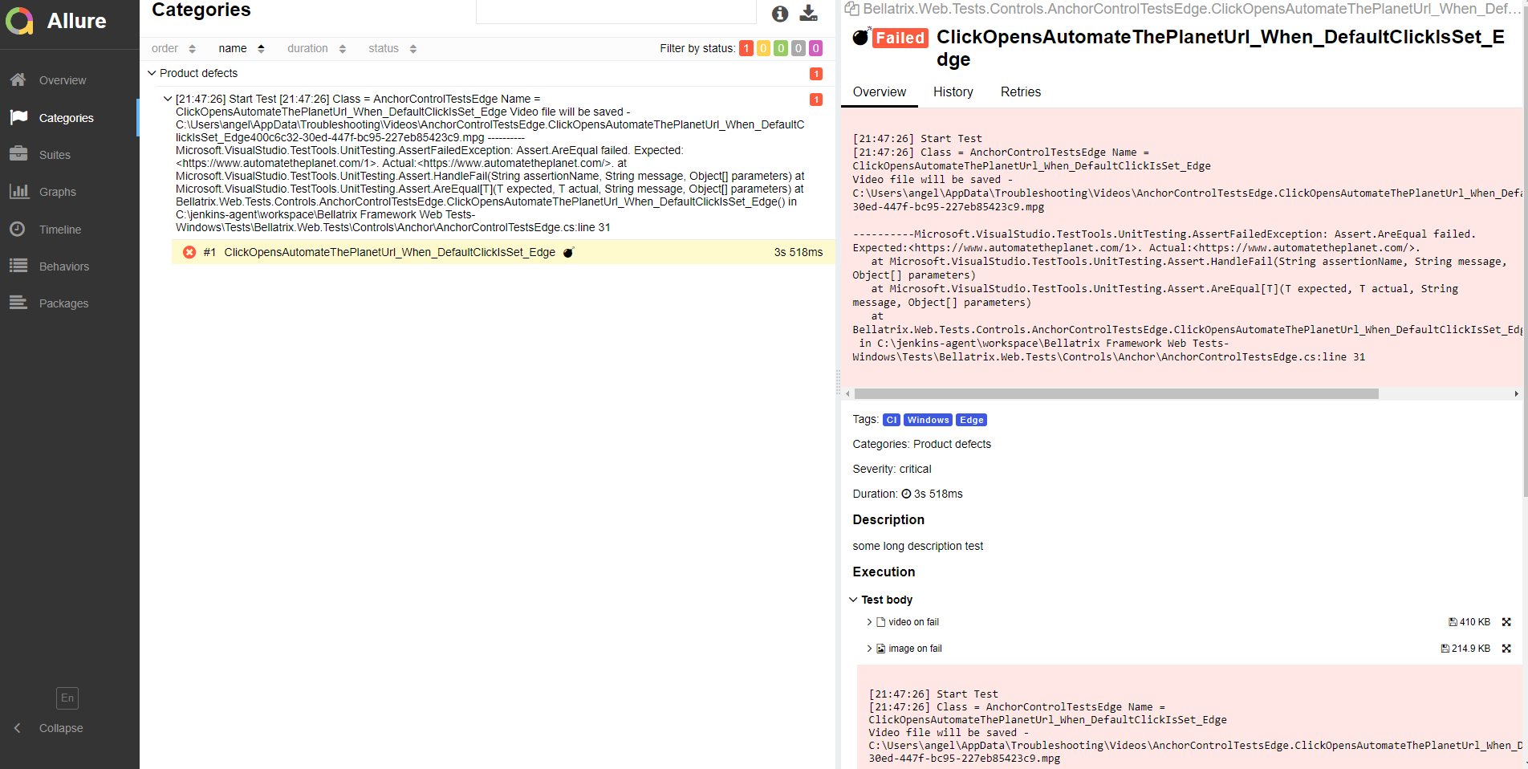
Task: Click the Edge tag
Action: (972, 420)
